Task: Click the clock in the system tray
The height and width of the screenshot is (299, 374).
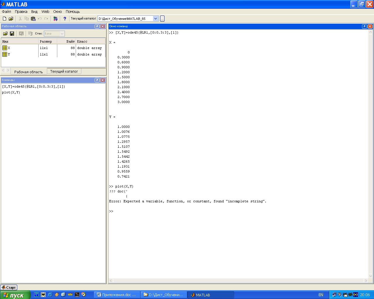Action: 365,295
